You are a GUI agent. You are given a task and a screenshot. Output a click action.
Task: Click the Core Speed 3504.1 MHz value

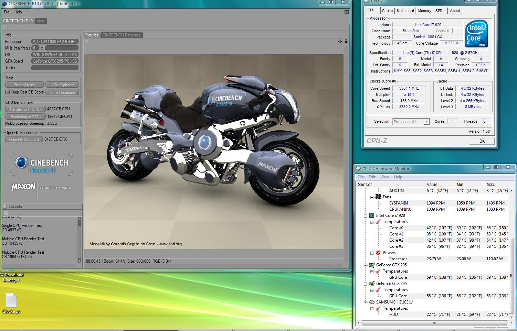[x=409, y=88]
